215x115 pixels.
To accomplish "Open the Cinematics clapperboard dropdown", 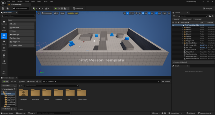I will pyautogui.click(x=47, y=8).
